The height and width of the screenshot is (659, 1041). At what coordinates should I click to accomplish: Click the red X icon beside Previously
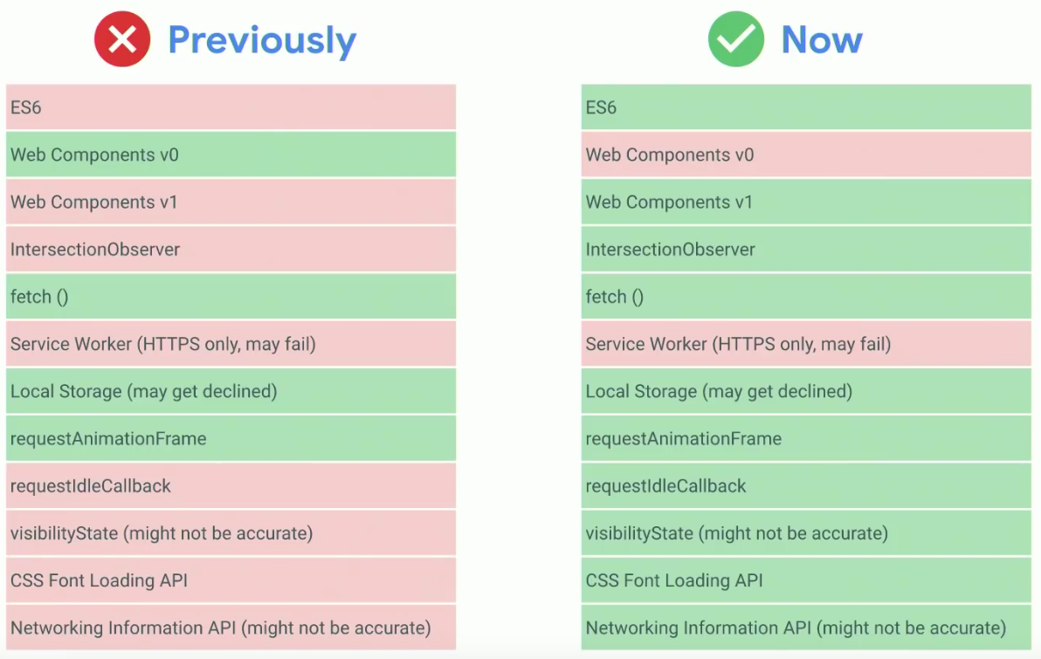[x=122, y=39]
